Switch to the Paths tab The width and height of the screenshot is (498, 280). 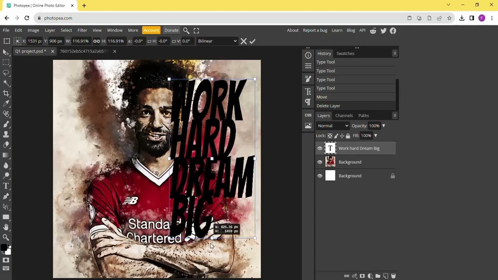click(x=363, y=115)
